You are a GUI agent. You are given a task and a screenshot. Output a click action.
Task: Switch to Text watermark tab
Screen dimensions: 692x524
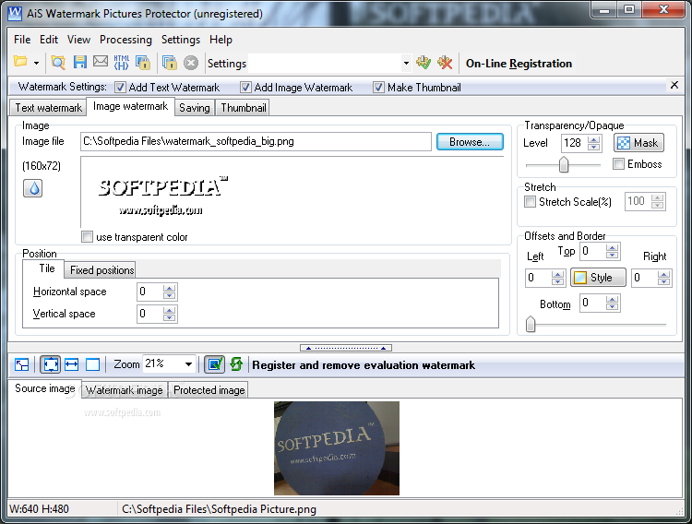click(x=49, y=108)
